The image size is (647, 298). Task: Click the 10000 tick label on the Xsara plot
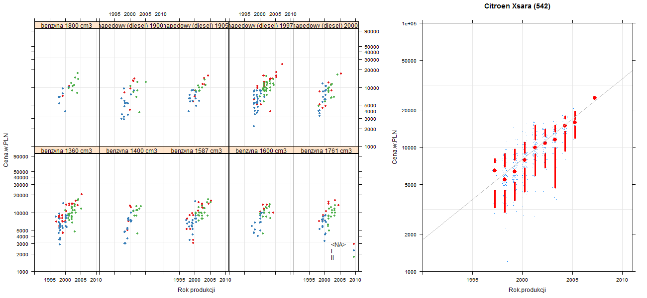pyautogui.click(x=409, y=148)
